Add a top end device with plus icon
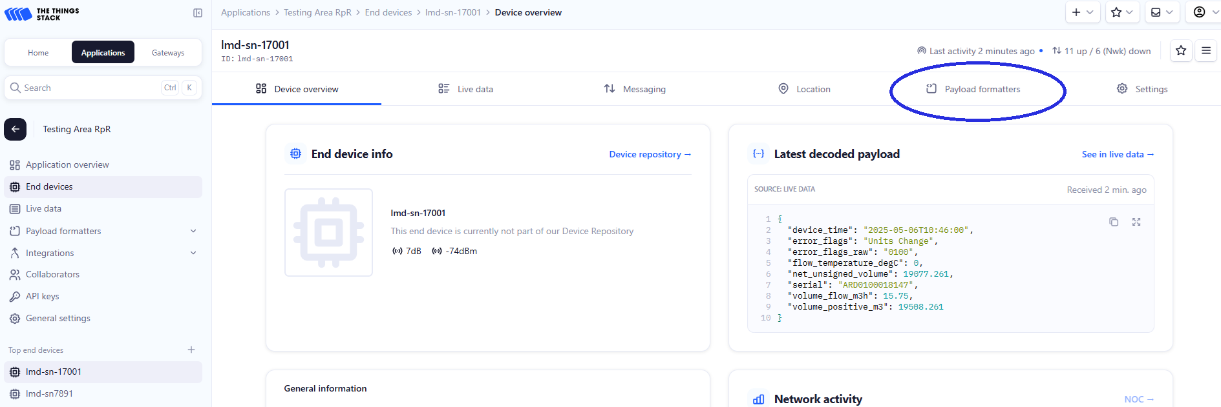The image size is (1221, 407). click(x=191, y=350)
